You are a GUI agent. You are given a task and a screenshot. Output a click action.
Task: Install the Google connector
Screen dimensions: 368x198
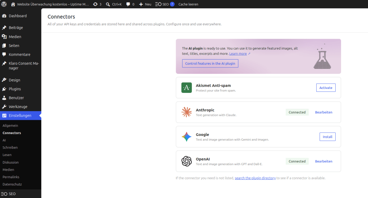coord(327,137)
